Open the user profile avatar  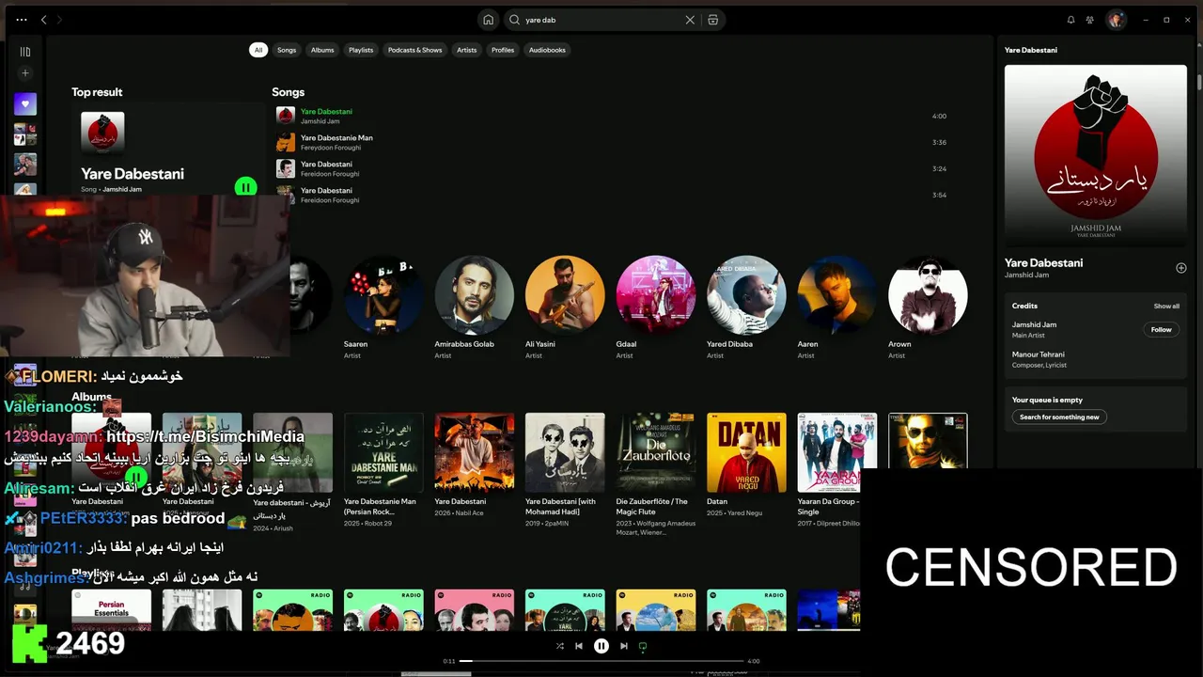[x=1116, y=20]
